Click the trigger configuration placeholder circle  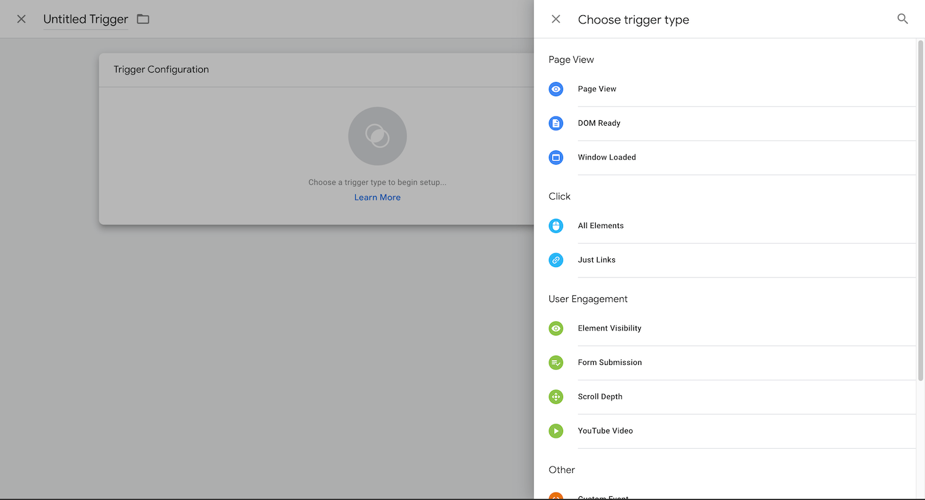pos(377,136)
